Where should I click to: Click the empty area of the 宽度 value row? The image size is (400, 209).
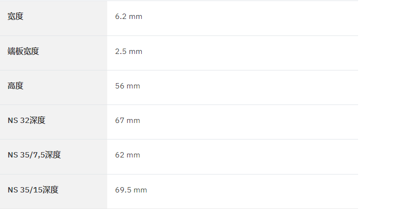pos(250,18)
